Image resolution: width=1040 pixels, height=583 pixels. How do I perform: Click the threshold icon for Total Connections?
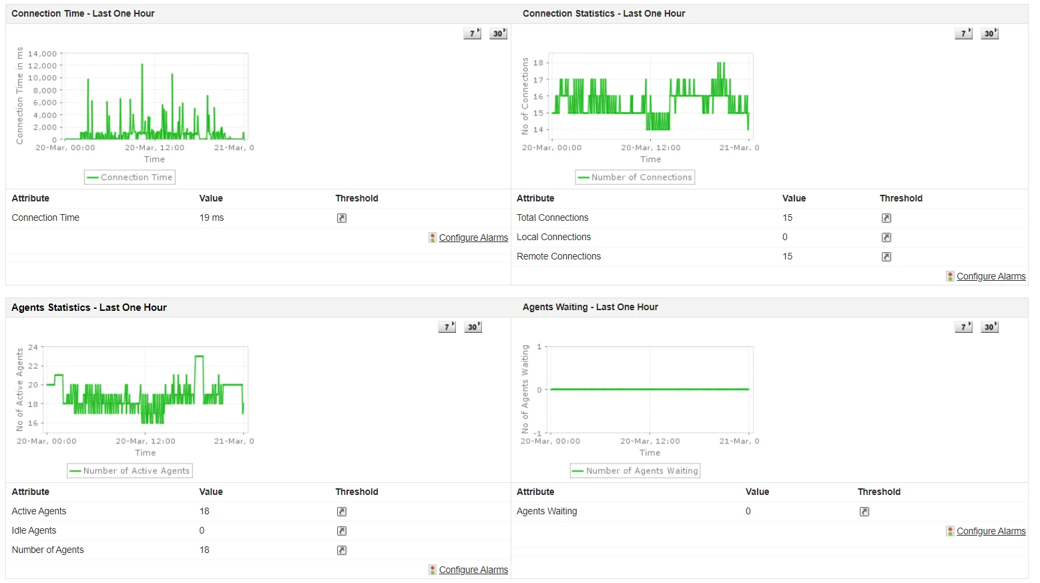(x=886, y=217)
